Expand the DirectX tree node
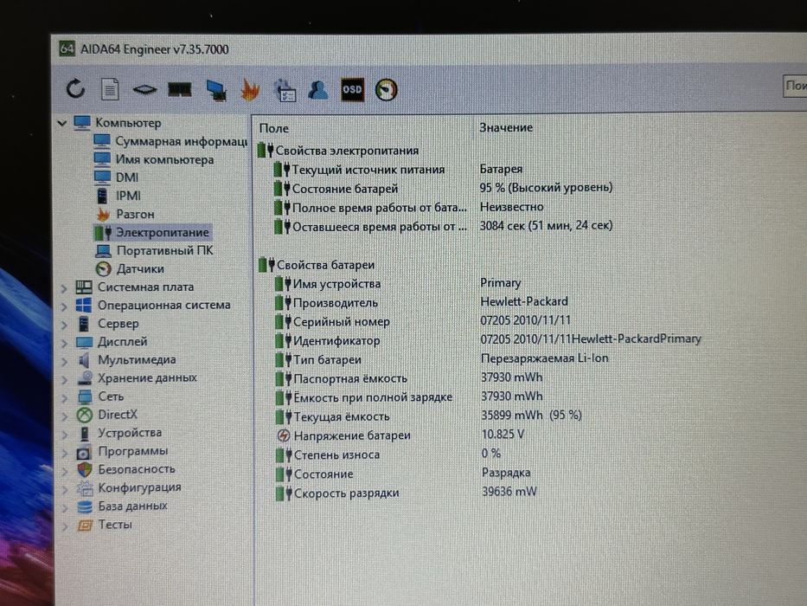Image resolution: width=807 pixels, height=606 pixels. [x=64, y=416]
